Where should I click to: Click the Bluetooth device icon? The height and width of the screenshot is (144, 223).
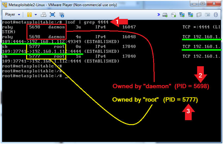tap(216, 15)
